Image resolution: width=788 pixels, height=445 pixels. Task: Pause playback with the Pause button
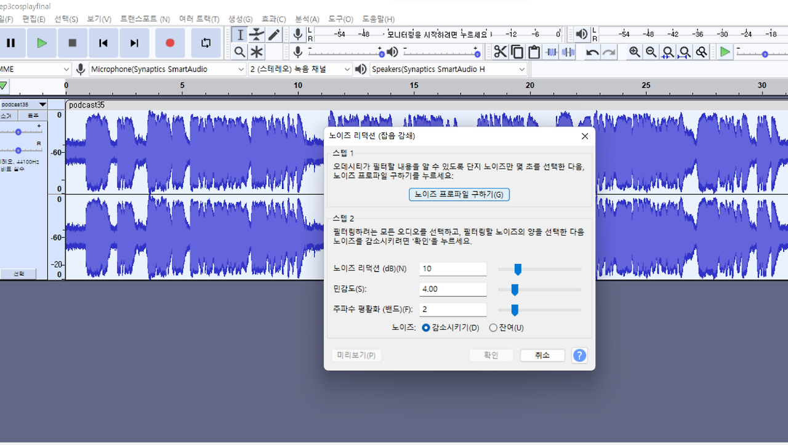[x=11, y=43]
